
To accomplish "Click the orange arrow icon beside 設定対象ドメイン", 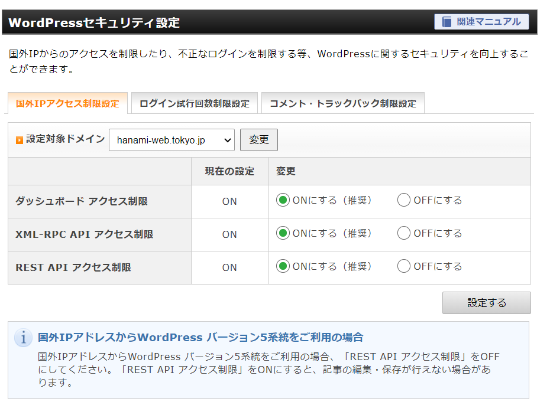I will [20, 140].
